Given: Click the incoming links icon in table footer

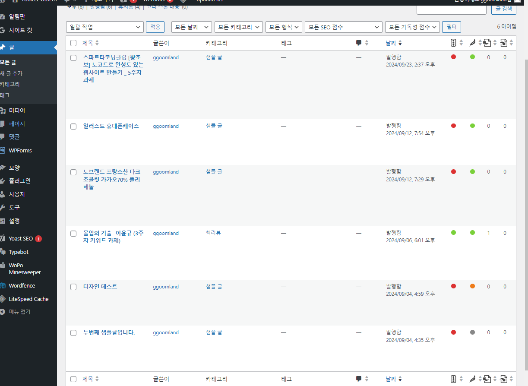Looking at the screenshot, I should coord(503,379).
